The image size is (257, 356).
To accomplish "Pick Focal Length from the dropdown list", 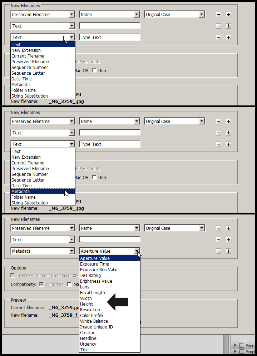I will click(x=92, y=293).
